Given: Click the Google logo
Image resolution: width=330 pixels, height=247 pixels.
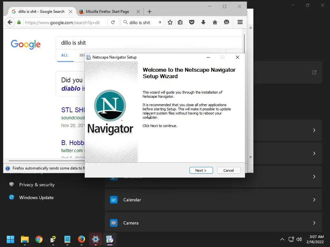Looking at the screenshot, I should pyautogui.click(x=26, y=44).
